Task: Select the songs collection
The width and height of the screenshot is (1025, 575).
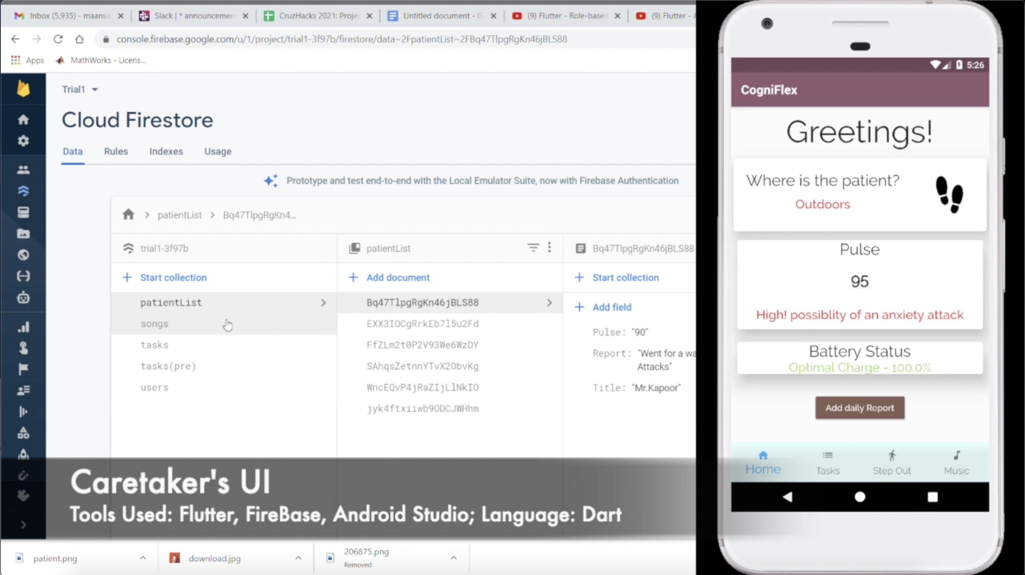Action: 154,324
